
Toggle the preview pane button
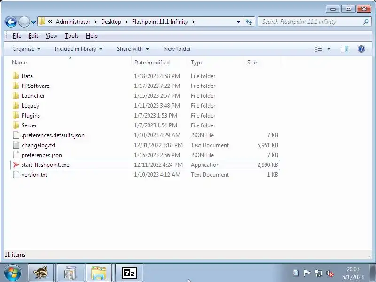[345, 49]
